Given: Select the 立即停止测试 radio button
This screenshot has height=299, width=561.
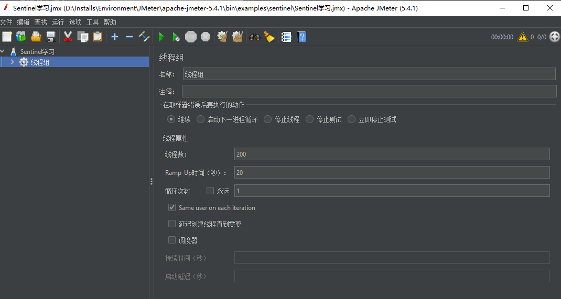Looking at the screenshot, I should point(352,119).
